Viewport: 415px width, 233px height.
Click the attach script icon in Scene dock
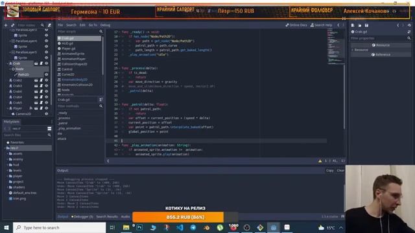(x=49, y=25)
